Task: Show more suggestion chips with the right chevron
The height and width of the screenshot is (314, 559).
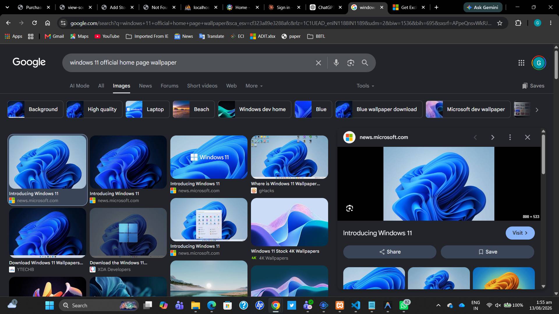Action: 537,110
